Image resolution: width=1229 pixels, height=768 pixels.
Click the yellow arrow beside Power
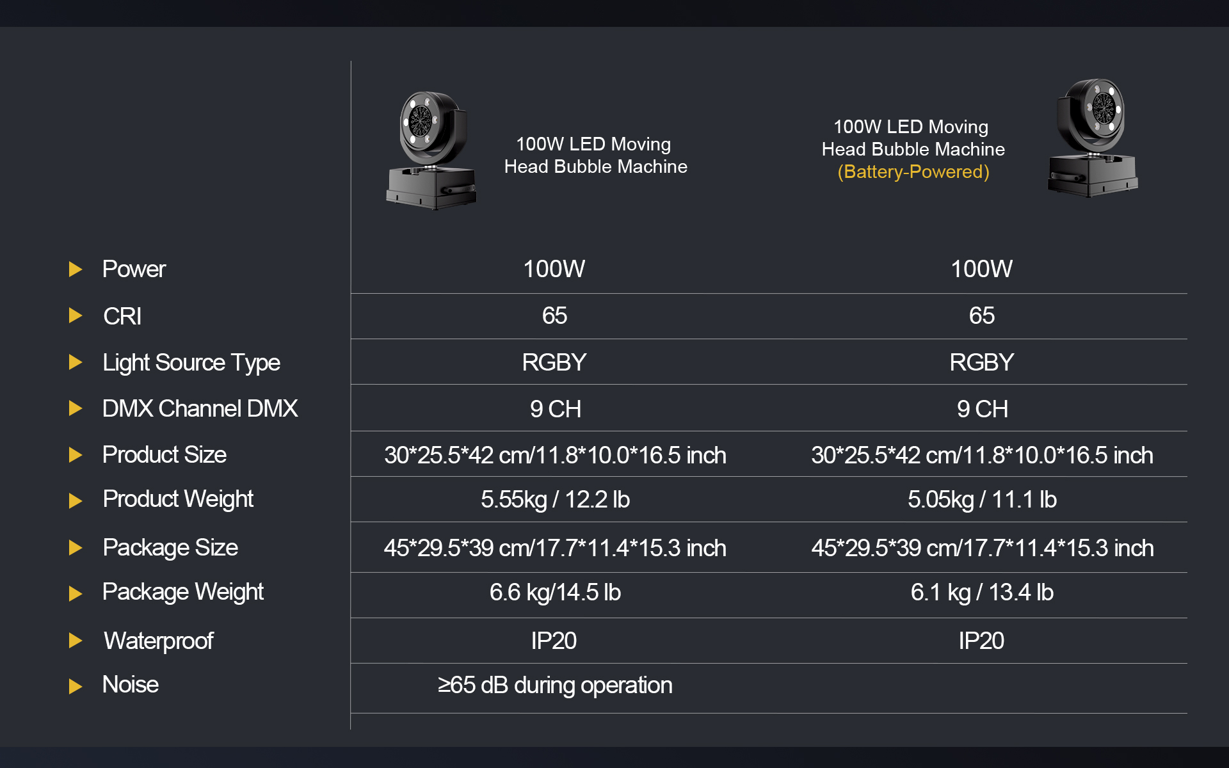coord(76,269)
